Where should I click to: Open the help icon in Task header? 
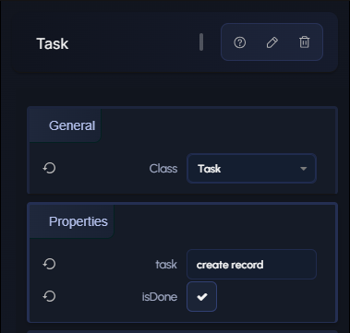(x=240, y=42)
